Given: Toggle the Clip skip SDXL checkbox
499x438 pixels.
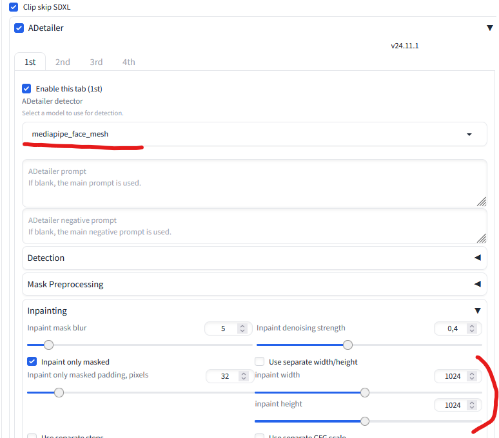Looking at the screenshot, I should pyautogui.click(x=14, y=6).
